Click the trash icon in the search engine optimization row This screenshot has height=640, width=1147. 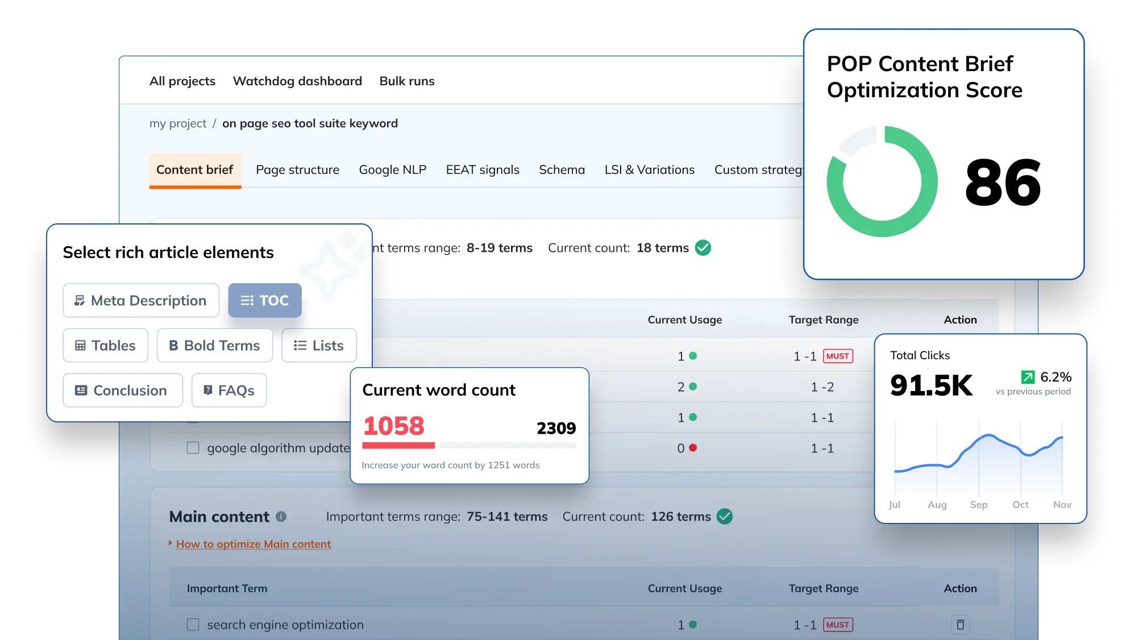pyautogui.click(x=960, y=625)
